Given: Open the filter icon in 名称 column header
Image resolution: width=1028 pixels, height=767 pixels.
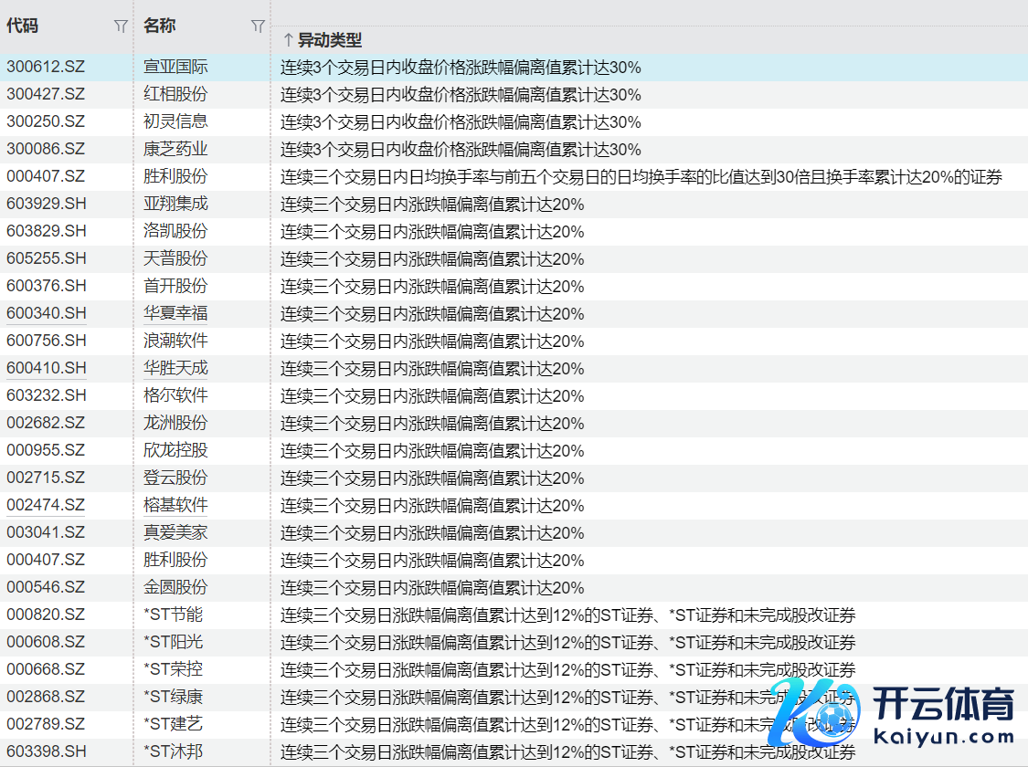Looking at the screenshot, I should click(258, 26).
